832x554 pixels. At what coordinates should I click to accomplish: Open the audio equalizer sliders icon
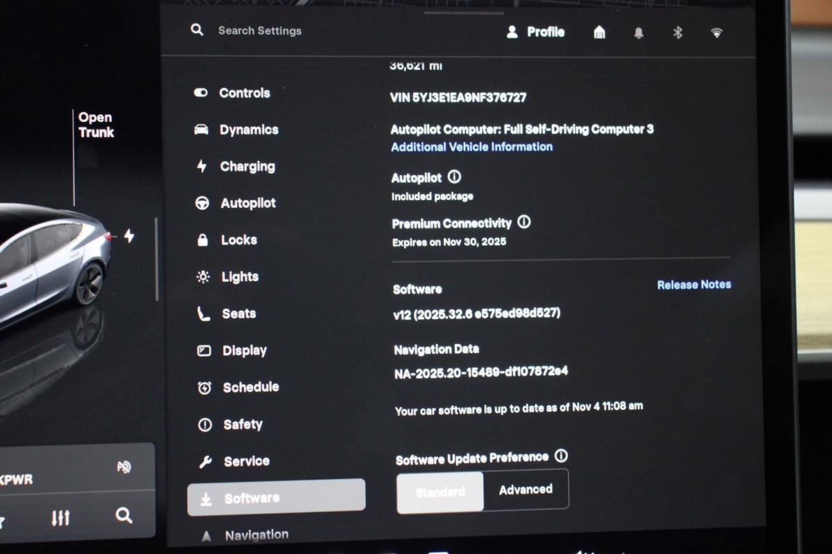click(x=60, y=517)
